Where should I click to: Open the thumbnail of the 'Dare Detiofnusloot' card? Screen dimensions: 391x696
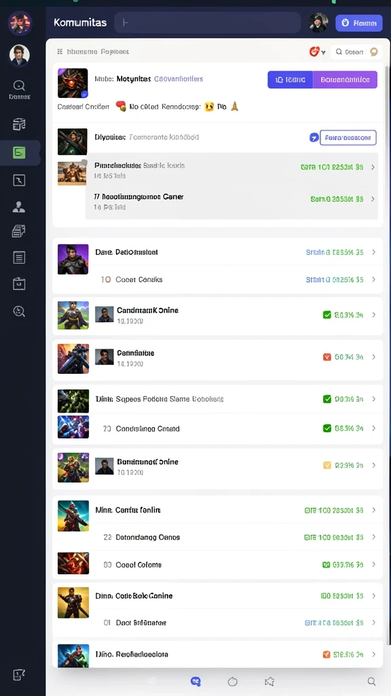coord(73,259)
